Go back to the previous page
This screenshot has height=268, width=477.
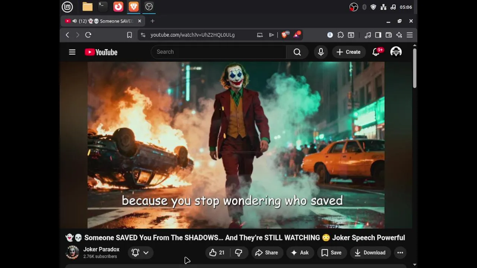tap(67, 35)
